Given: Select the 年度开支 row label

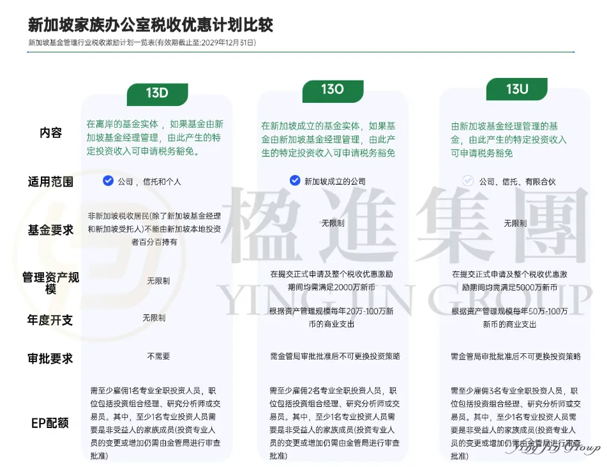Looking at the screenshot, I should 49,321.
